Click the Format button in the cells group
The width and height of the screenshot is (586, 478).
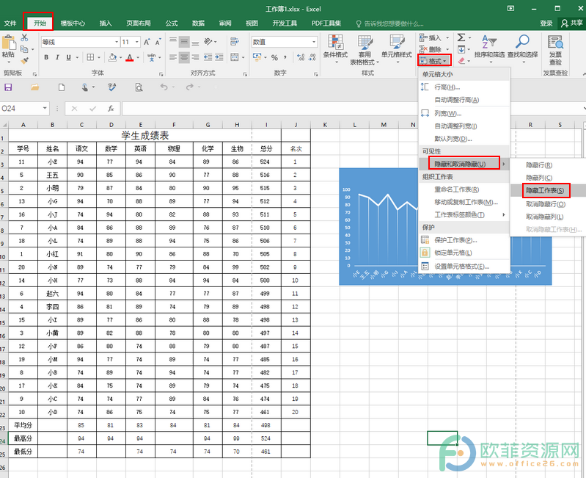tap(434, 61)
